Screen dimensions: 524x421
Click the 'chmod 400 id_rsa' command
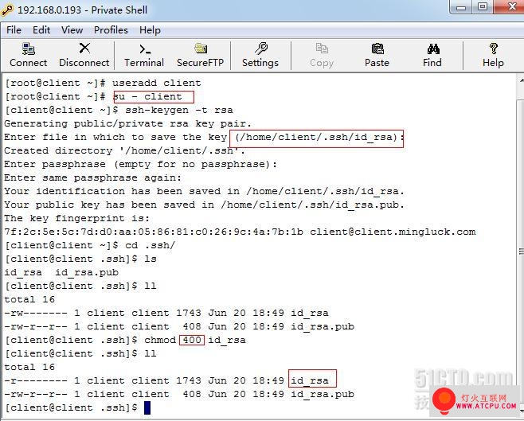(x=195, y=340)
